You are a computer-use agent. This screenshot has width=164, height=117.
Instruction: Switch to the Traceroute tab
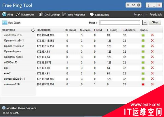coord(25,14)
